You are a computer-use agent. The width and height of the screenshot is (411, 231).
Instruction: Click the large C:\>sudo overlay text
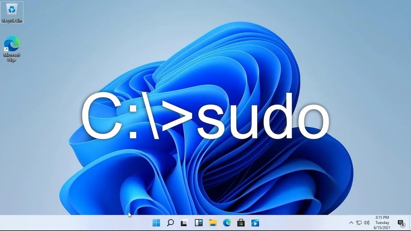click(x=206, y=116)
